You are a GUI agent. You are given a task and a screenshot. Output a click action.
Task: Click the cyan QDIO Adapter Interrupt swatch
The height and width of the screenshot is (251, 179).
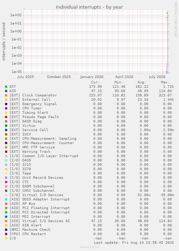(x=6, y=199)
